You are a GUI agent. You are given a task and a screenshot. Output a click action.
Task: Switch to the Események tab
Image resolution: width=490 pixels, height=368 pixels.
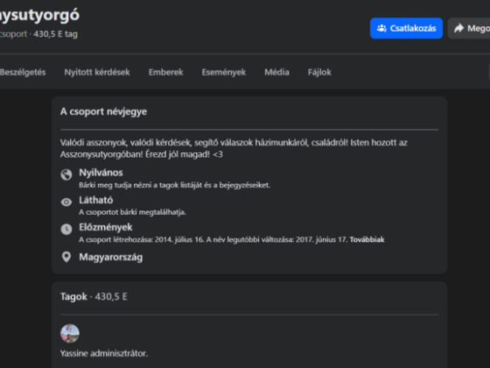coord(224,72)
